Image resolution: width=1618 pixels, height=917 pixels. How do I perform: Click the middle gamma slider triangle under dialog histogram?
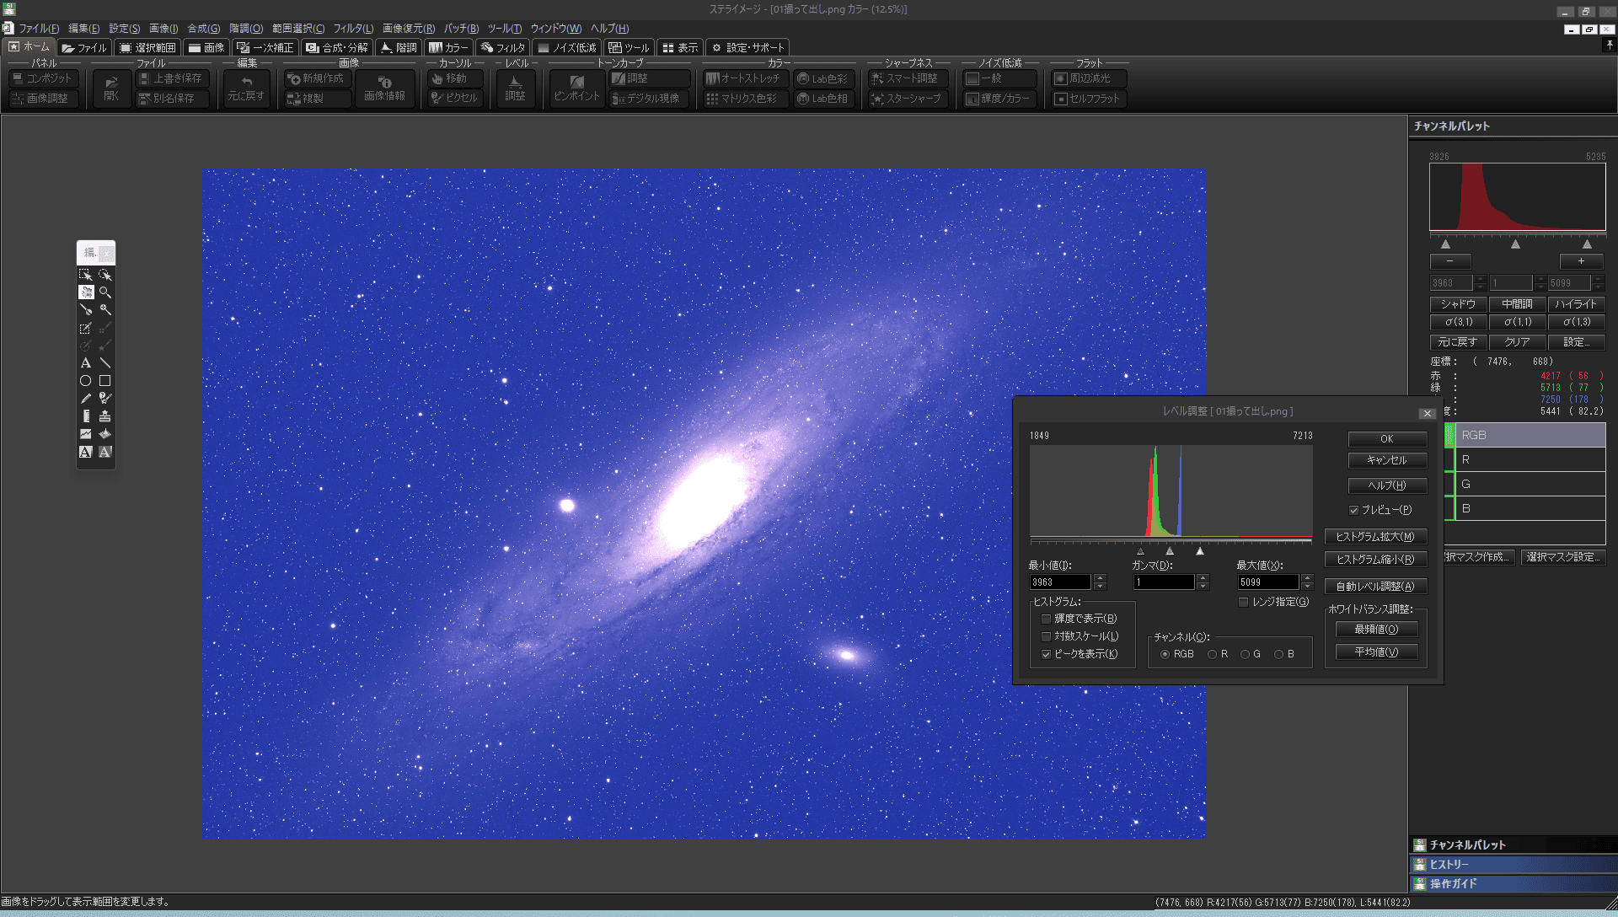(1170, 551)
